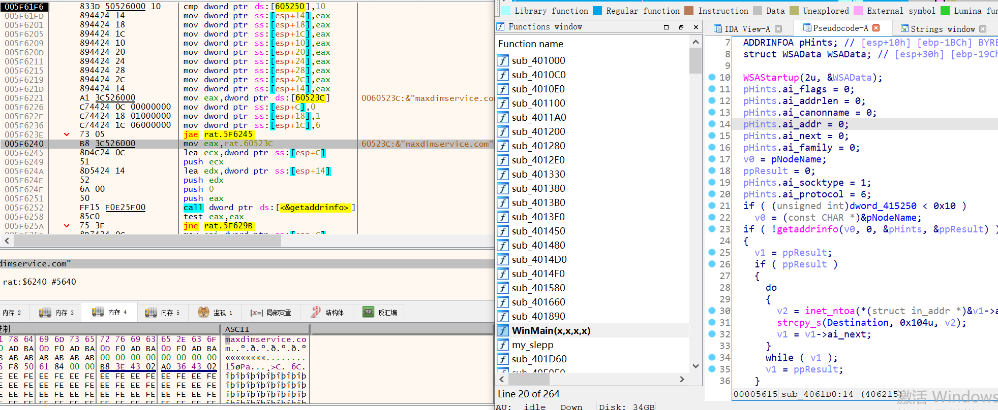Maximize the Functions window panel

(666, 27)
